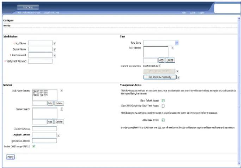Focus the Host Name input field
Viewport: 241px width, 168px height.
pyautogui.click(x=41, y=43)
